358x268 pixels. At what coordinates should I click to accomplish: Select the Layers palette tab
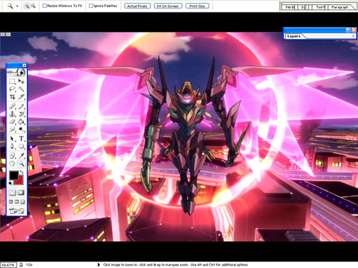(294, 36)
